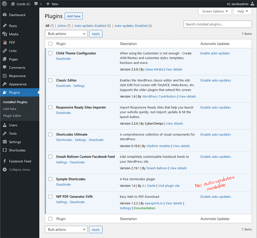
Task: Expand the Help dropdown tab
Action: pos(243,11)
